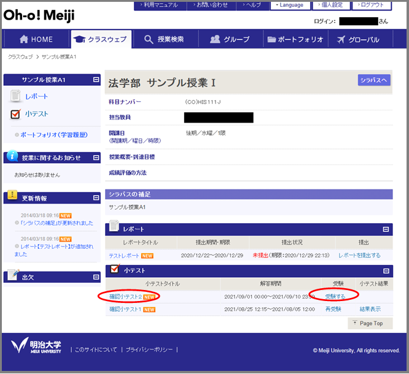Open 確認小テスト2 quiz link
The height and width of the screenshot is (374, 409).
[126, 297]
